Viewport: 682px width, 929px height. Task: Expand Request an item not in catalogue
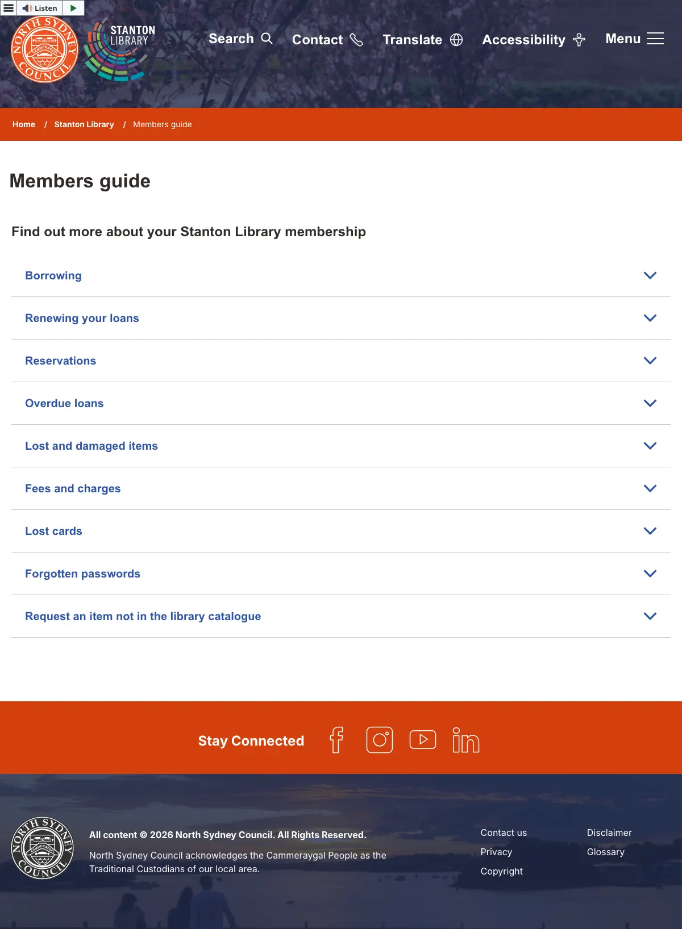[x=341, y=616]
